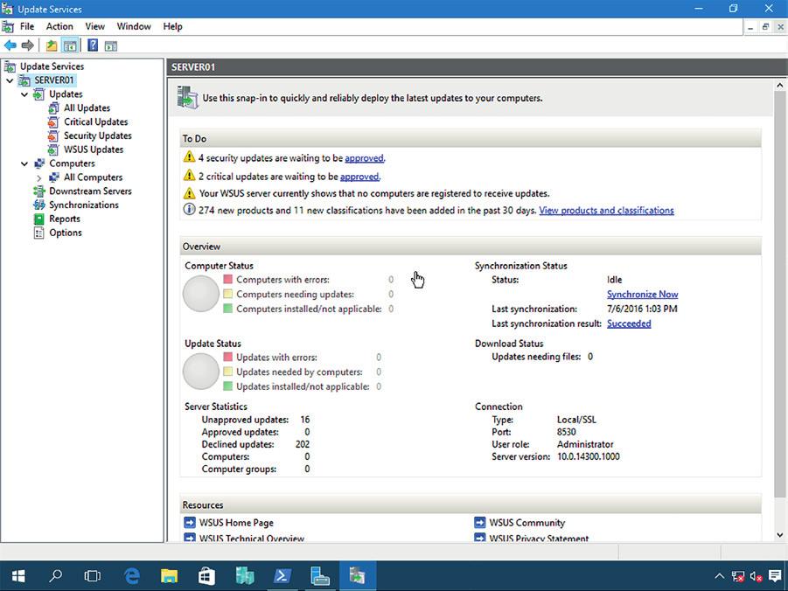
Task: Open File Explorer from the taskbar
Action: tap(170, 576)
